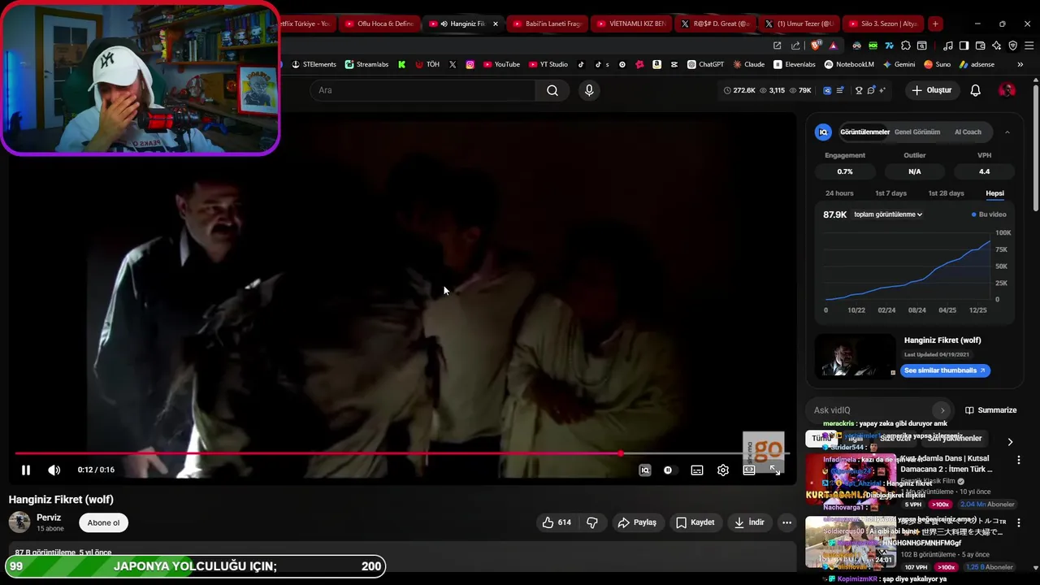Screen dimensions: 1040x585
Task: Switch to the Silo 3. Sezon tab
Action: click(882, 24)
